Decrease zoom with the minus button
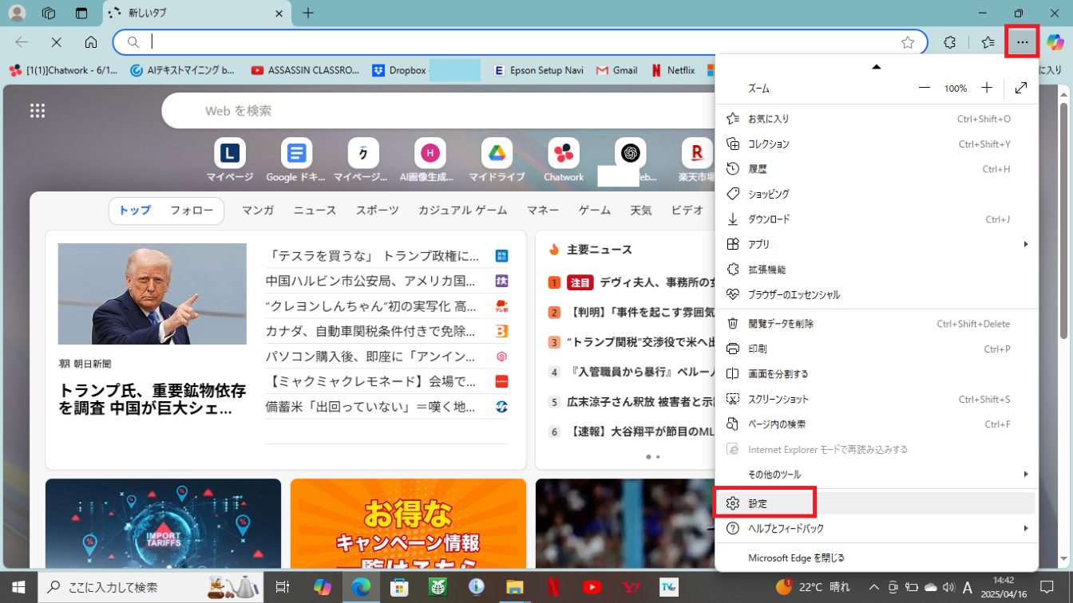The image size is (1073, 603). (x=925, y=88)
